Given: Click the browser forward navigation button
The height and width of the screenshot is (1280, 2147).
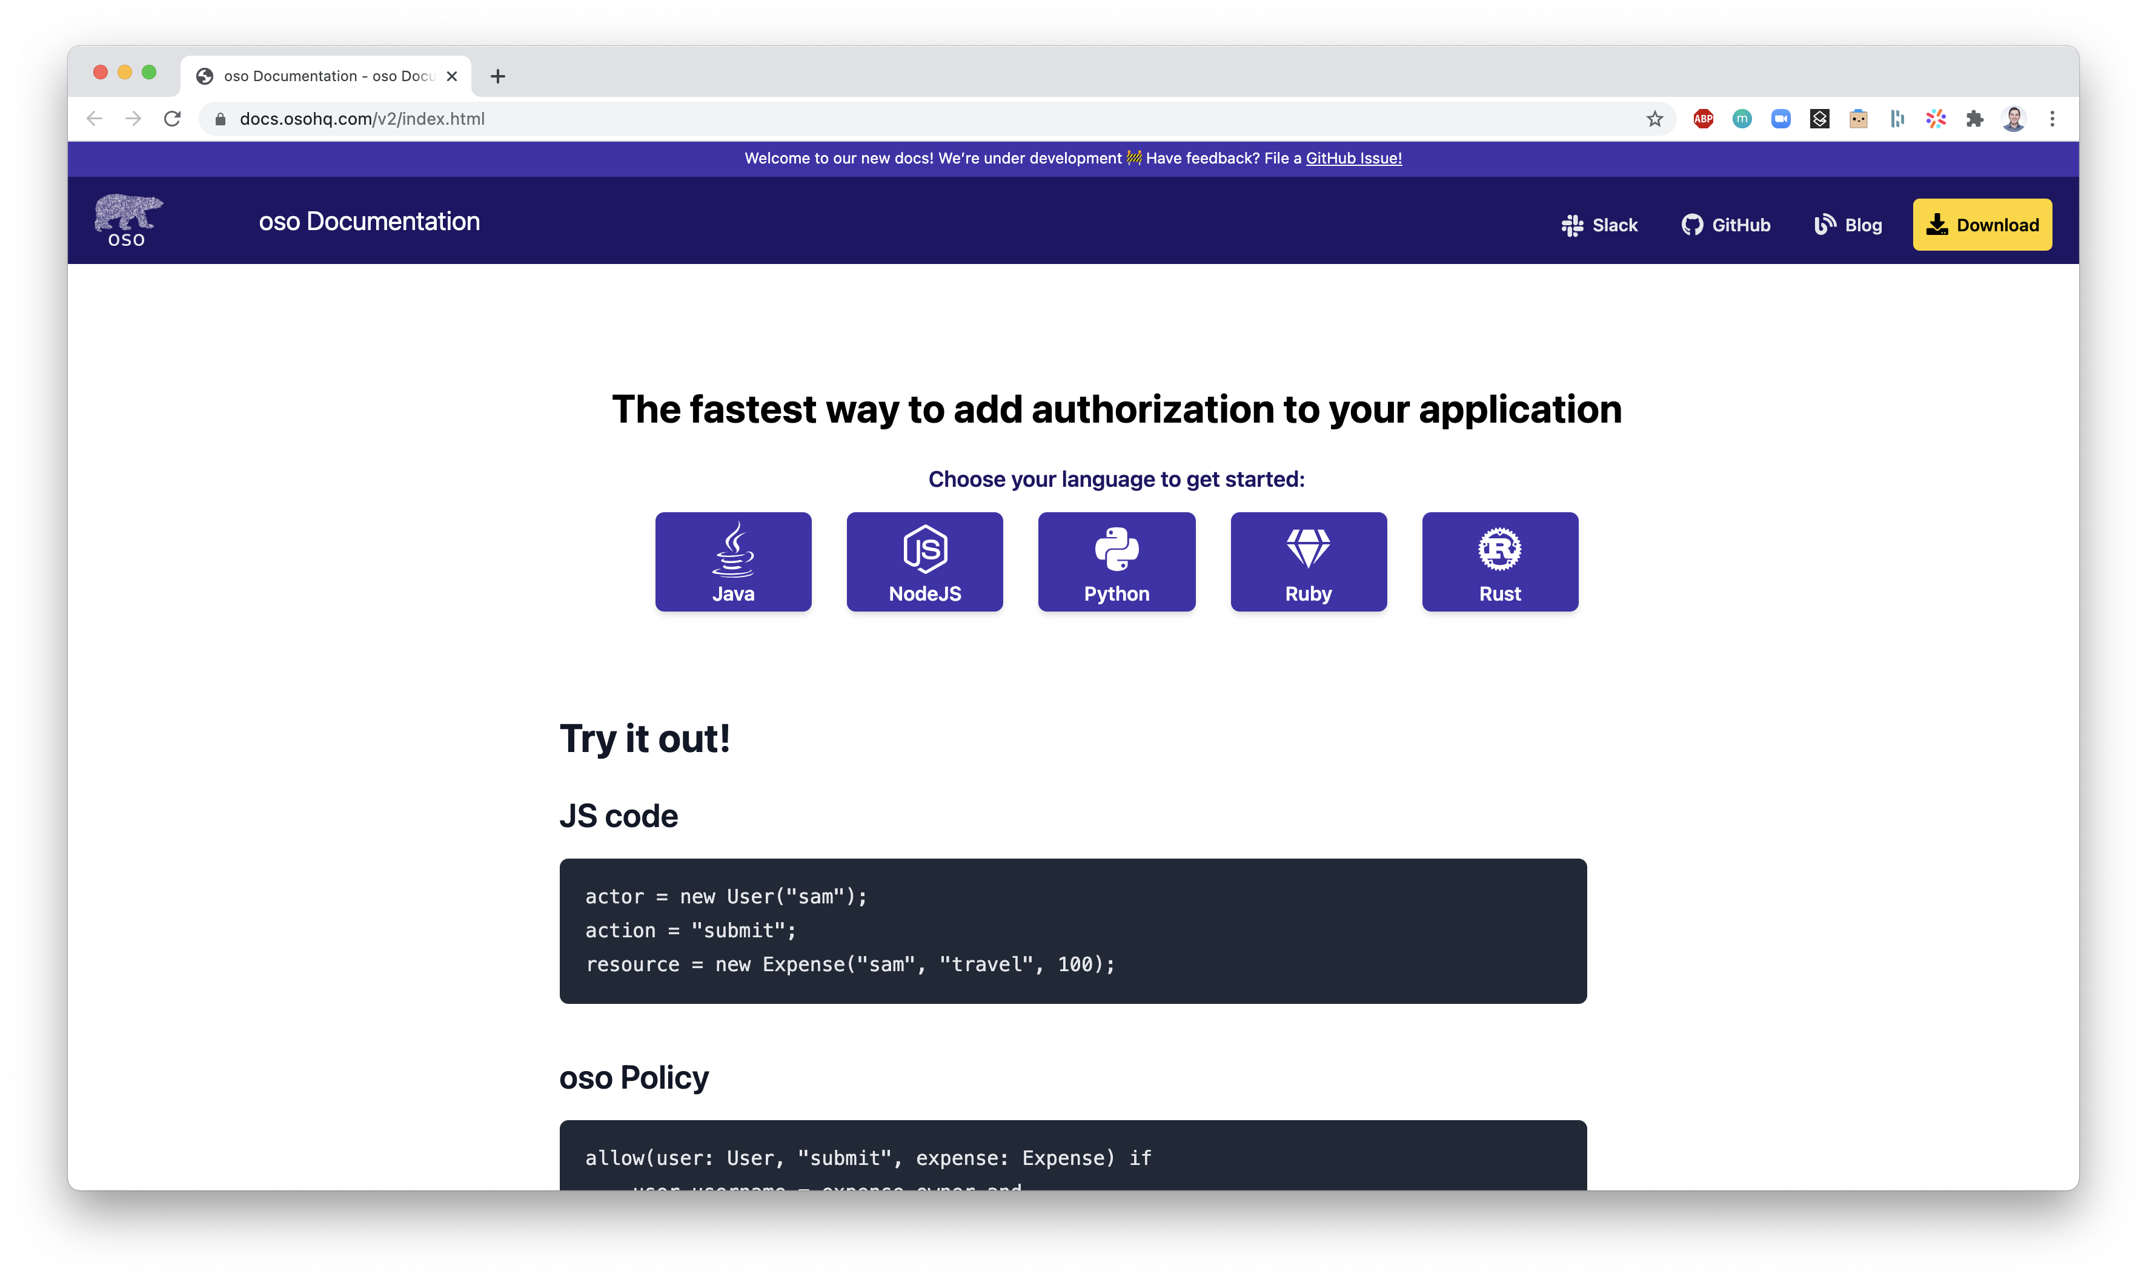Looking at the screenshot, I should tap(133, 117).
